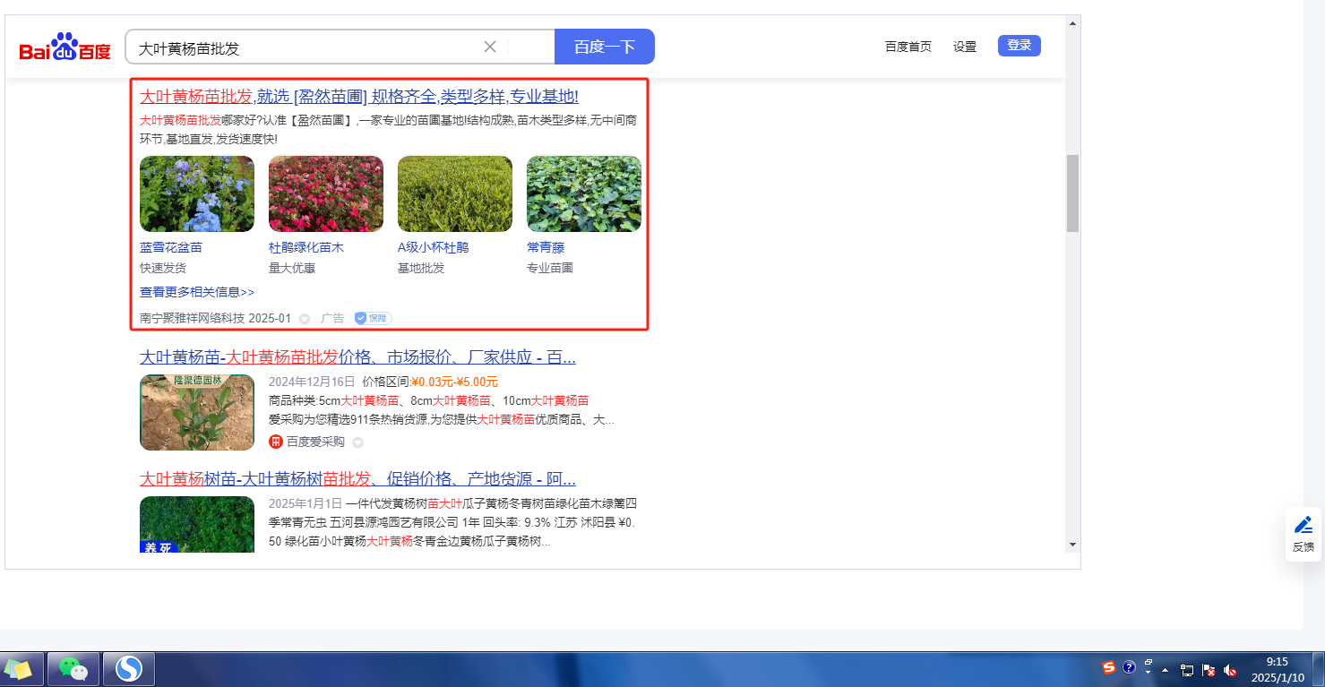This screenshot has height=687, width=1325.
Task: Open the 百度首页 link
Action: [x=908, y=47]
